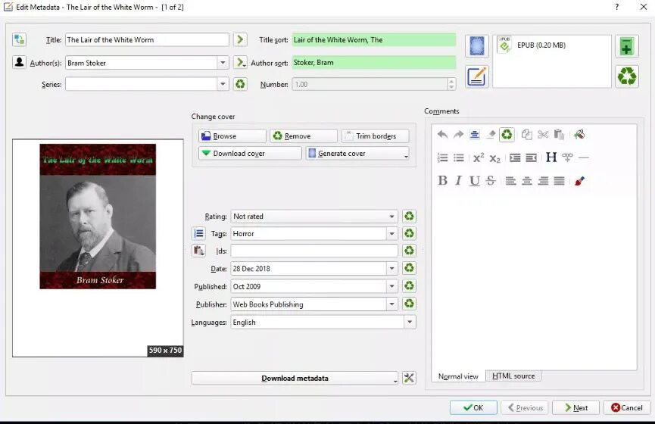Clear the rating value
This screenshot has height=424, width=655.
[x=410, y=216]
